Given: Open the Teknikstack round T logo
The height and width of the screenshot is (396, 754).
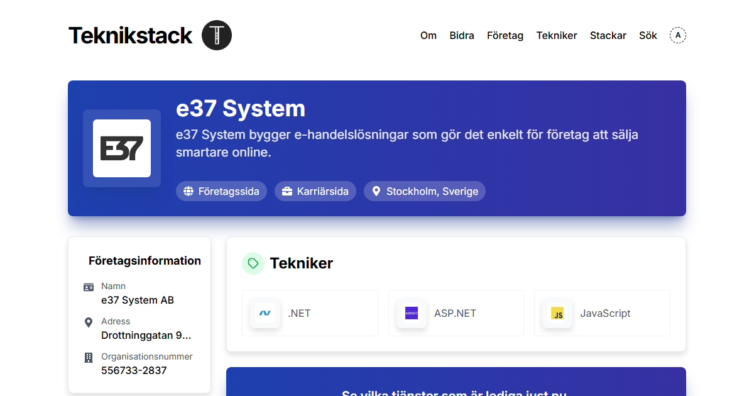Looking at the screenshot, I should (x=217, y=35).
